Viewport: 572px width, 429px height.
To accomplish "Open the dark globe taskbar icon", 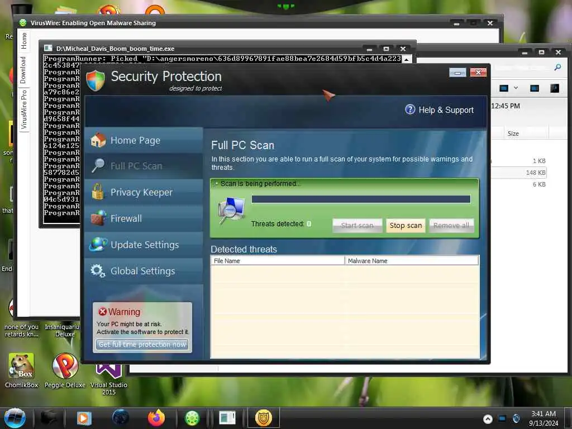I will 121,418.
